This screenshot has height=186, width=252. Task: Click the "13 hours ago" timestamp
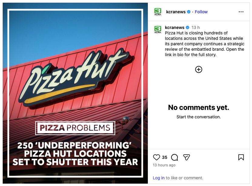click(x=164, y=165)
